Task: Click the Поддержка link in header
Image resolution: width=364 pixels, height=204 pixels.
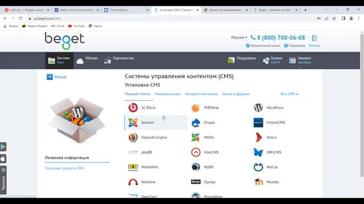Action: pyautogui.click(x=295, y=45)
